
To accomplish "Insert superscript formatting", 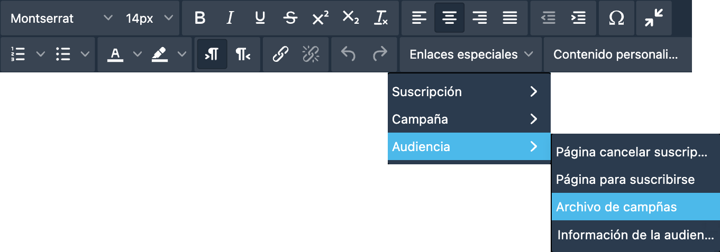I will 320,18.
